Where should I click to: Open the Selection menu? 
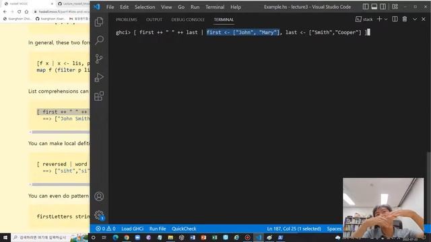(145, 7)
